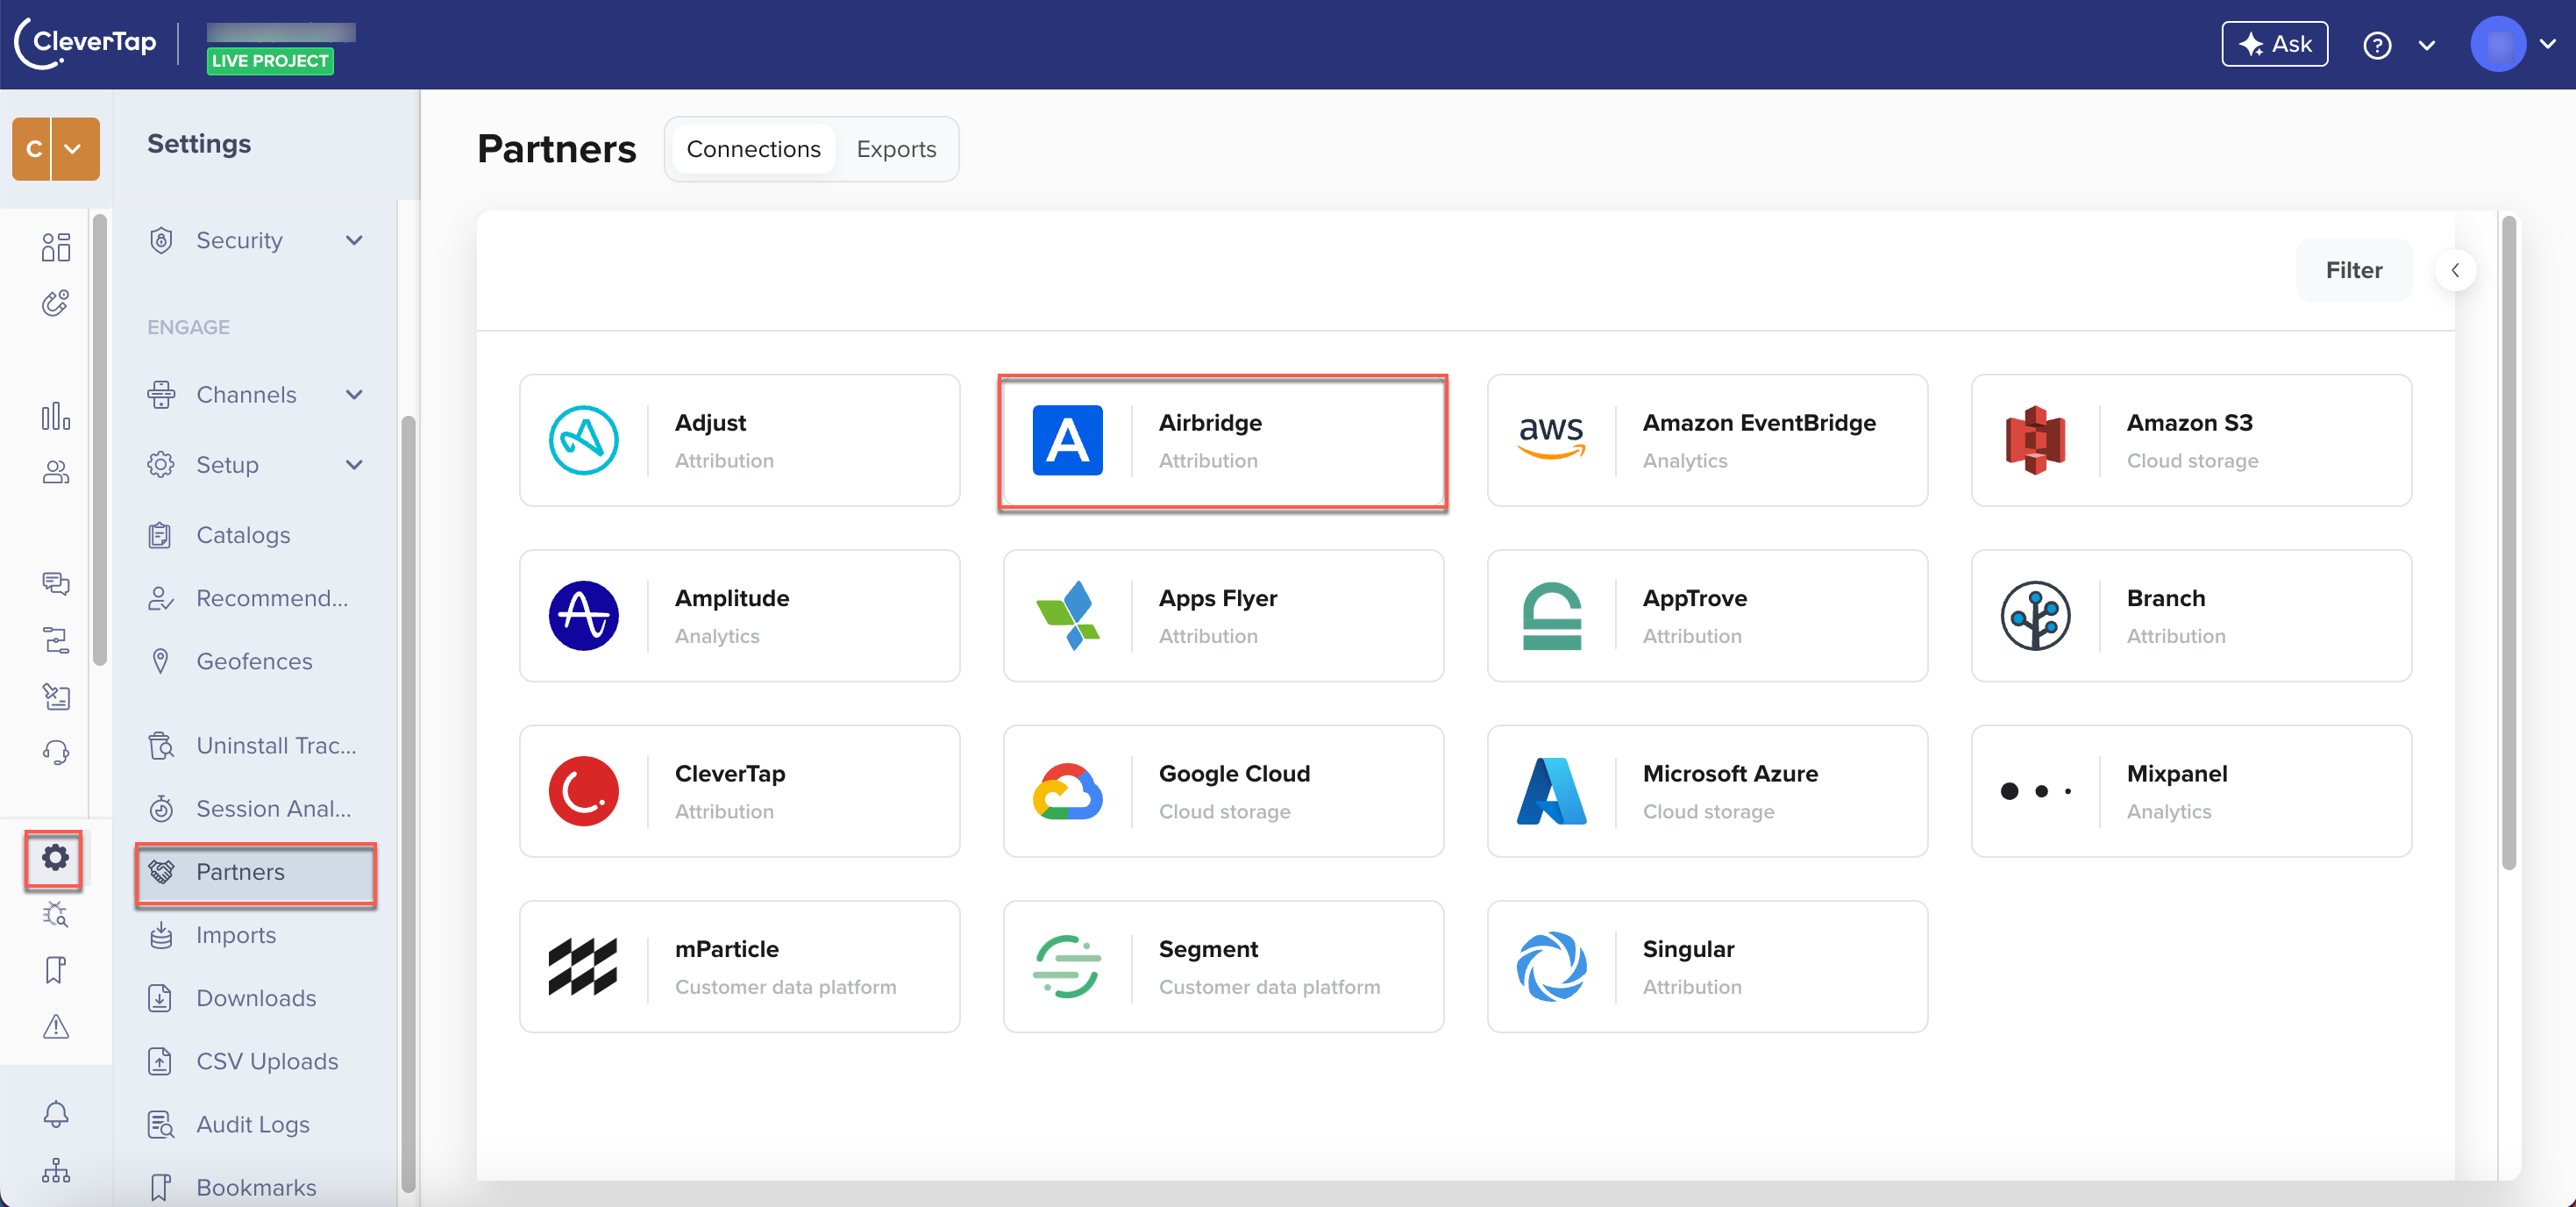The image size is (2576, 1207).
Task: Open the bookmark icon in left rail
Action: click(56, 970)
